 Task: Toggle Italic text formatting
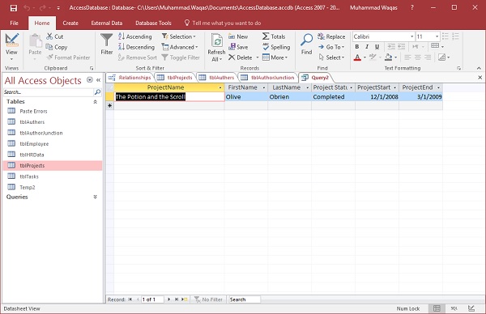367,47
